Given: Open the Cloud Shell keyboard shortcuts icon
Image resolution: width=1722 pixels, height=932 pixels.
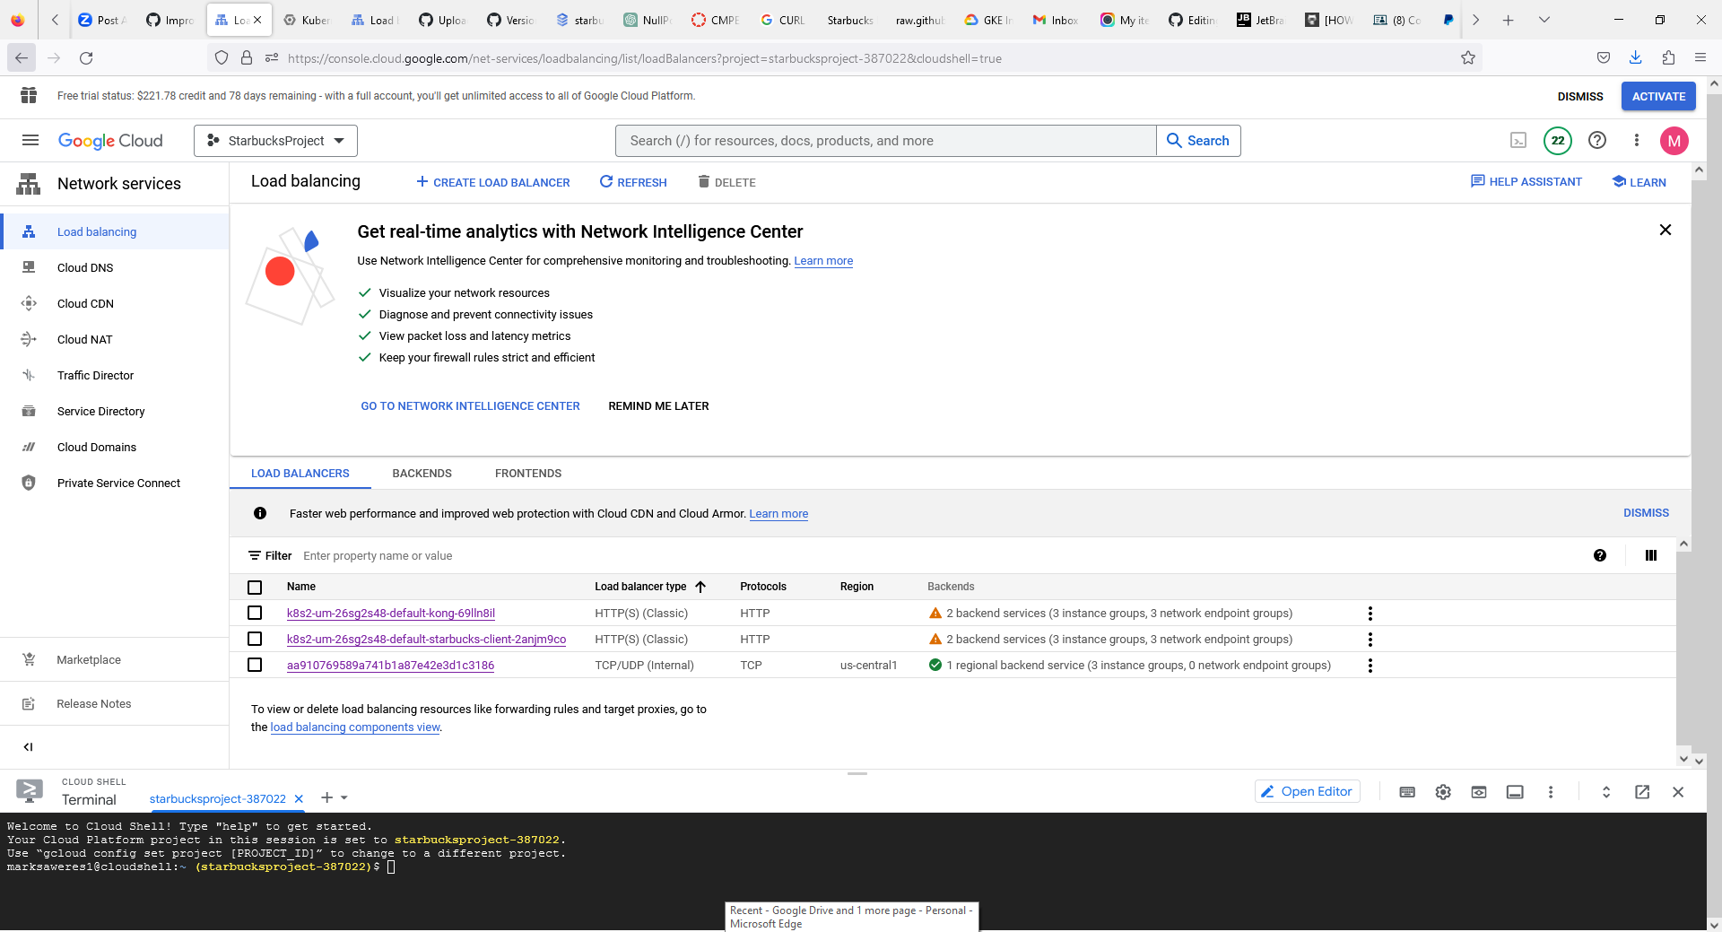Looking at the screenshot, I should pos(1407,792).
